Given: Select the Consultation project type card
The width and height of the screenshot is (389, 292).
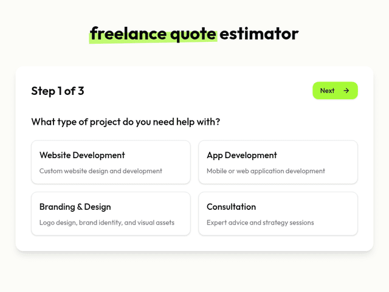Looking at the screenshot, I should pos(278,214).
